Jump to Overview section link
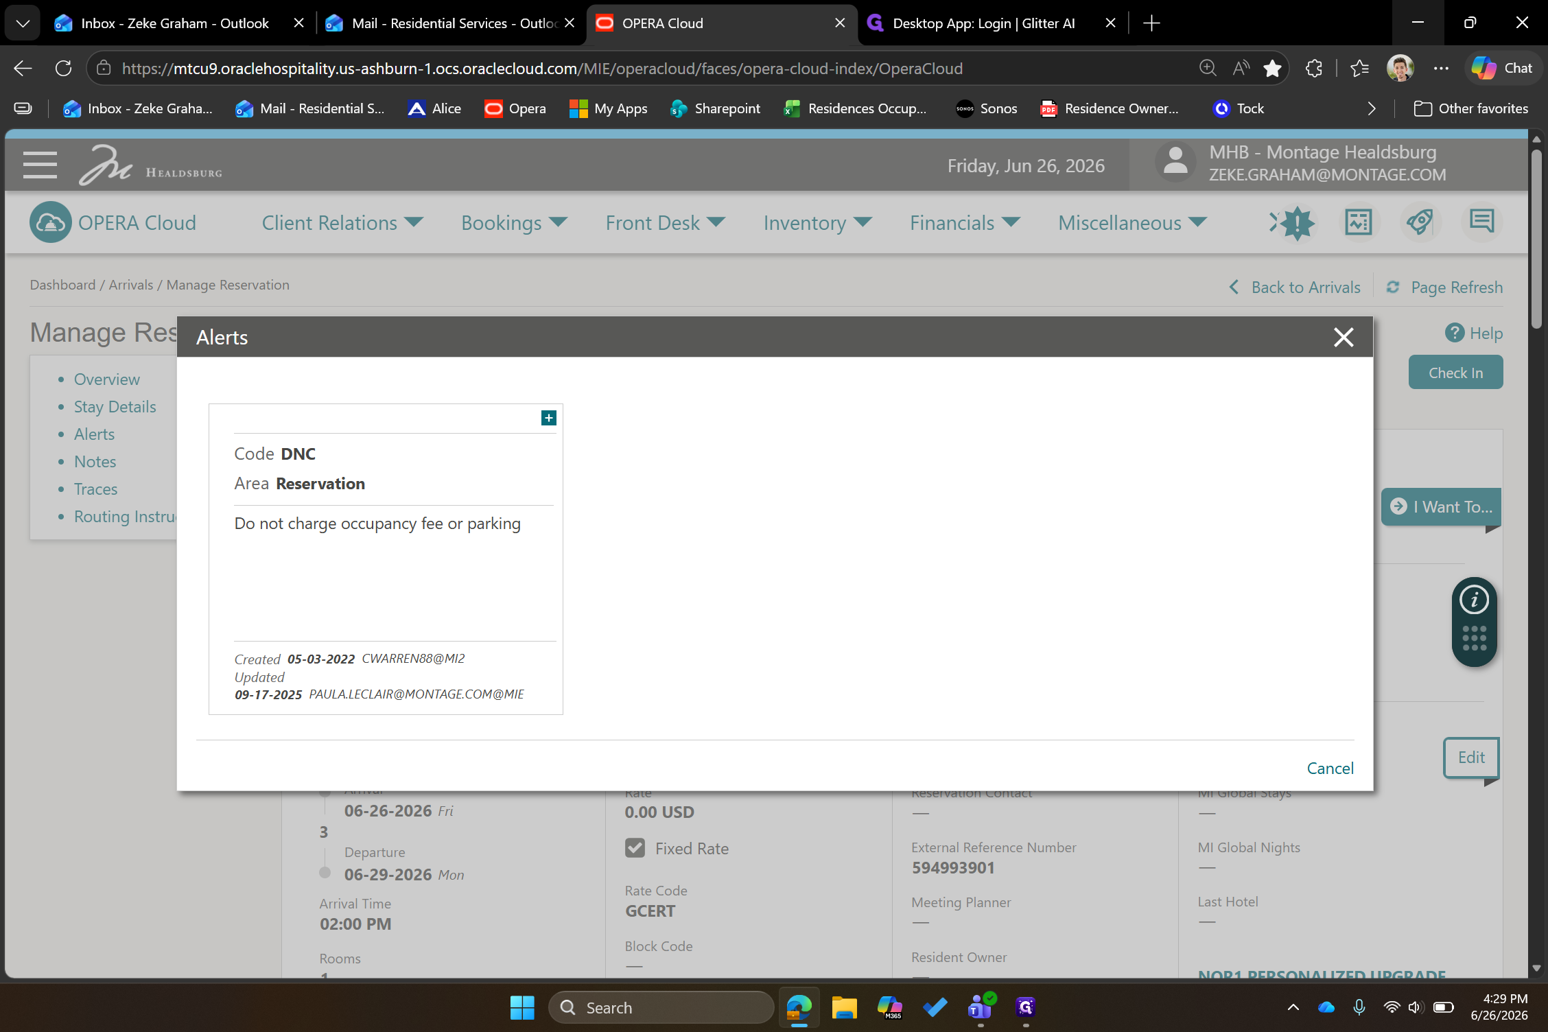Image resolution: width=1548 pixels, height=1032 pixels. coord(106,379)
